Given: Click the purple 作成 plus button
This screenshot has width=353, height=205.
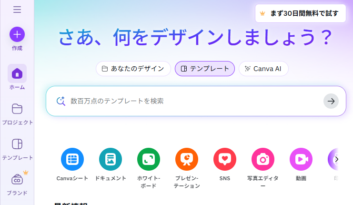Looking at the screenshot, I should (x=17, y=34).
